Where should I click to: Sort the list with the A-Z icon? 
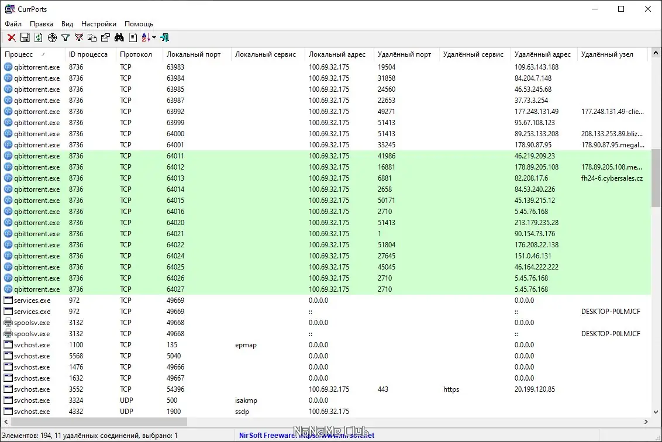coord(146,37)
